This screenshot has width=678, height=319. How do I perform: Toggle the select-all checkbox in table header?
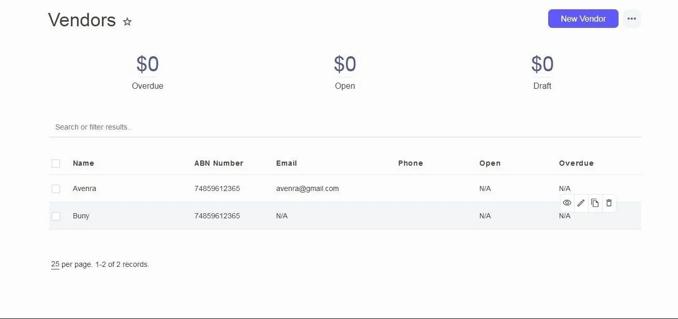(56, 164)
